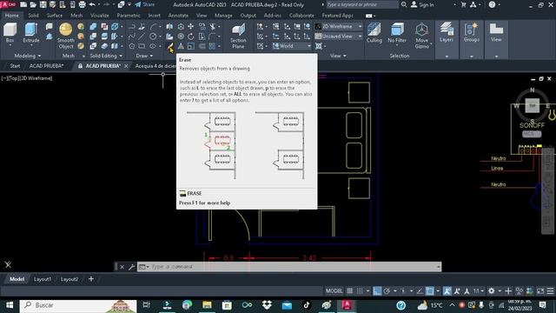Toggle Object Snap in status bar
Screen dimensions: 556x313
(430, 291)
